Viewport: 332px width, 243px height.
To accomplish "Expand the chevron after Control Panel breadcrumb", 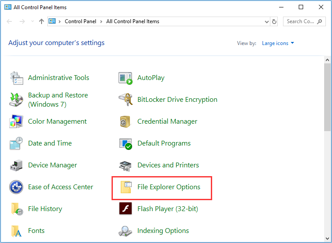I will coord(101,21).
